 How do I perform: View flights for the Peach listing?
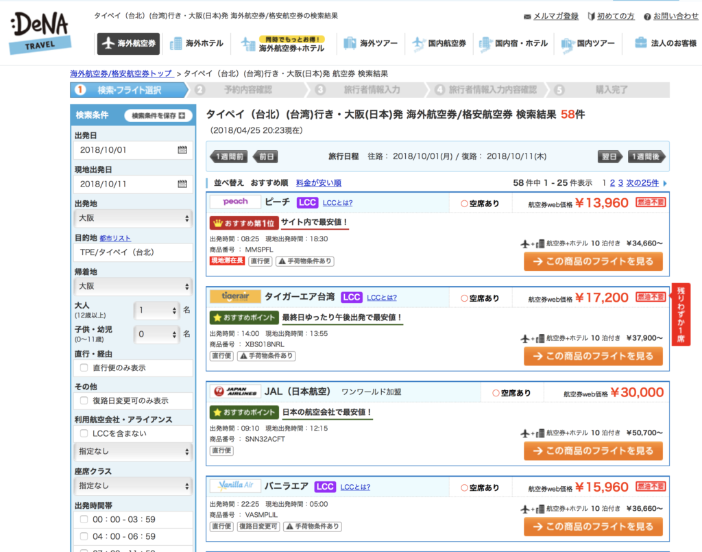(593, 261)
